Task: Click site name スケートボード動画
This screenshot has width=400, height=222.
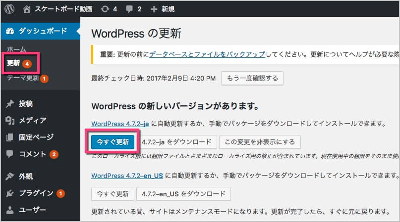Action: point(63,9)
